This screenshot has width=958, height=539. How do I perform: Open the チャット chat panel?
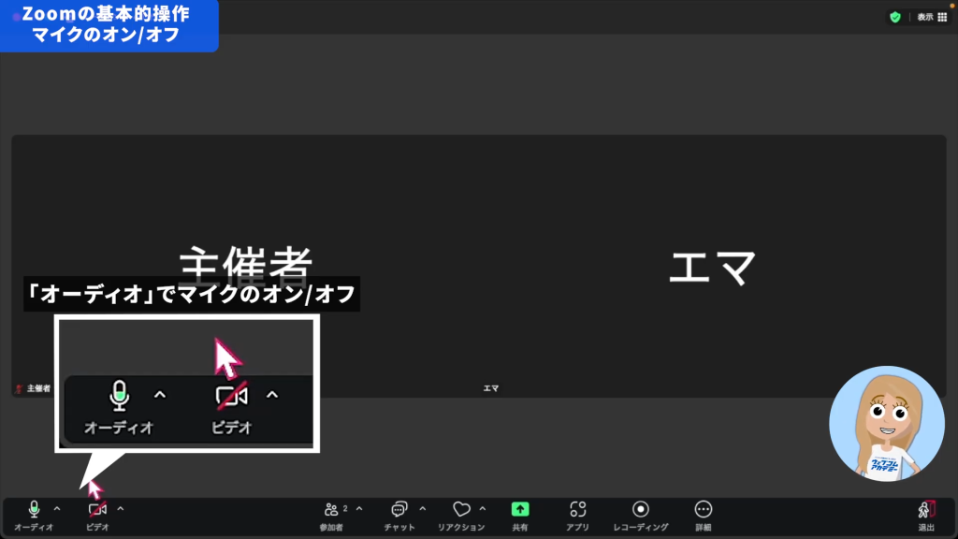399,514
